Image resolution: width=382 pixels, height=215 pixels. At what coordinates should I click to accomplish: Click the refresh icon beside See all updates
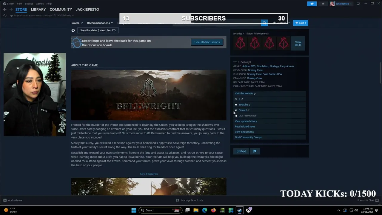(73, 30)
